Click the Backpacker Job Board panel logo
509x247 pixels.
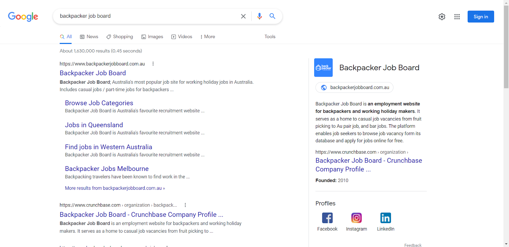324,67
